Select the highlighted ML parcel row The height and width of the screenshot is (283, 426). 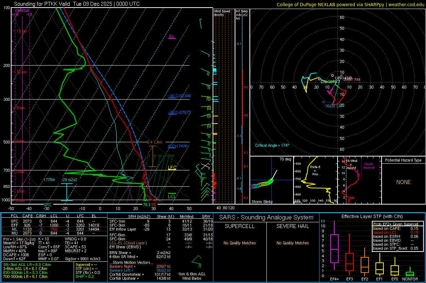pyautogui.click(x=54, y=229)
